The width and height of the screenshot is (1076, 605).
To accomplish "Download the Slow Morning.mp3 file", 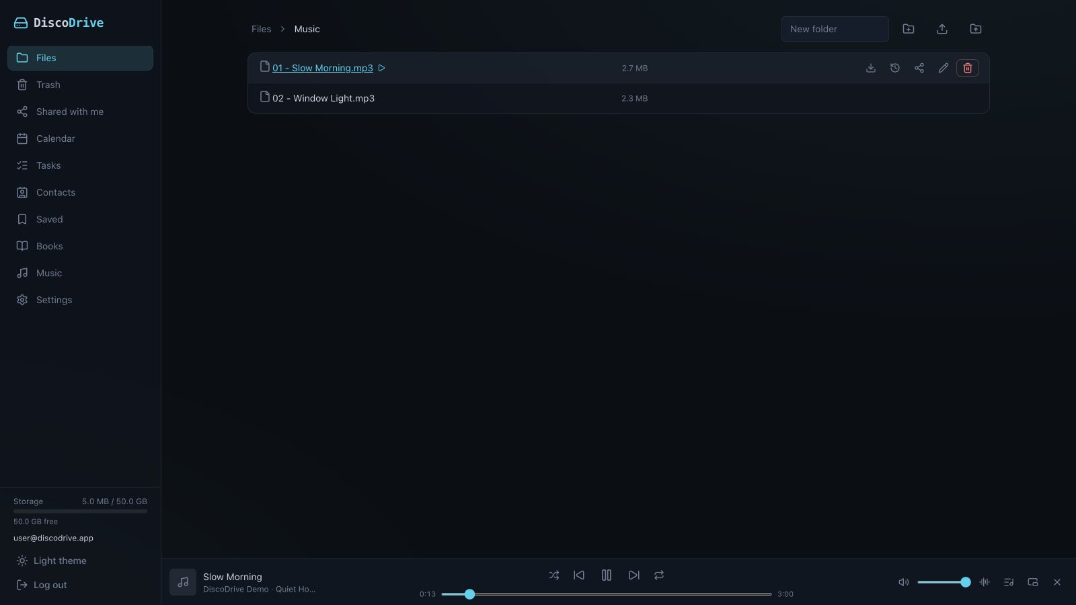I will (x=871, y=68).
